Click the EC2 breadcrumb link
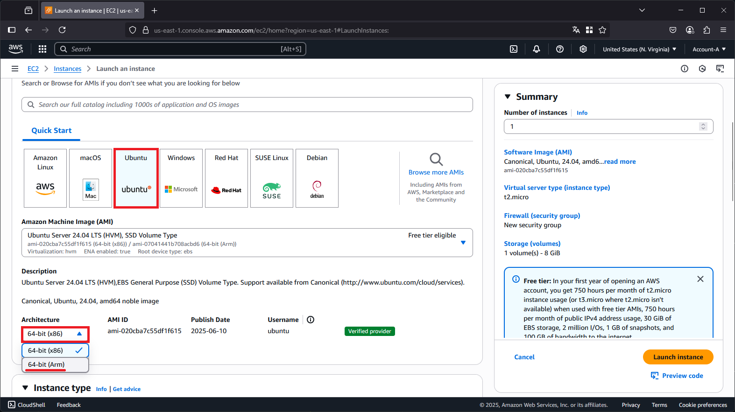 (33, 69)
